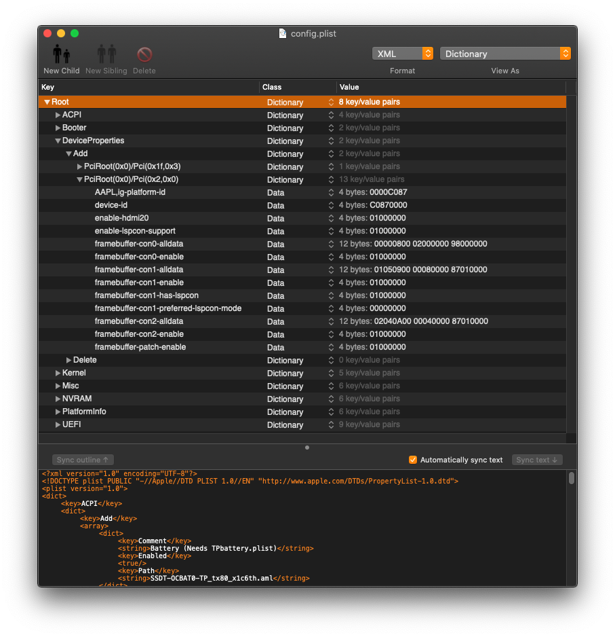Open the Dictionary View As dropdown
615x637 pixels.
[x=505, y=52]
